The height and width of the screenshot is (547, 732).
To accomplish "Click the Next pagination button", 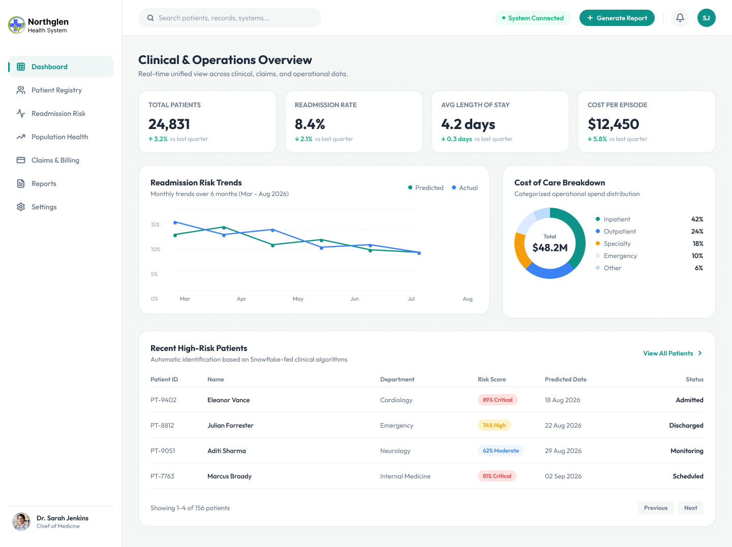I will click(691, 508).
